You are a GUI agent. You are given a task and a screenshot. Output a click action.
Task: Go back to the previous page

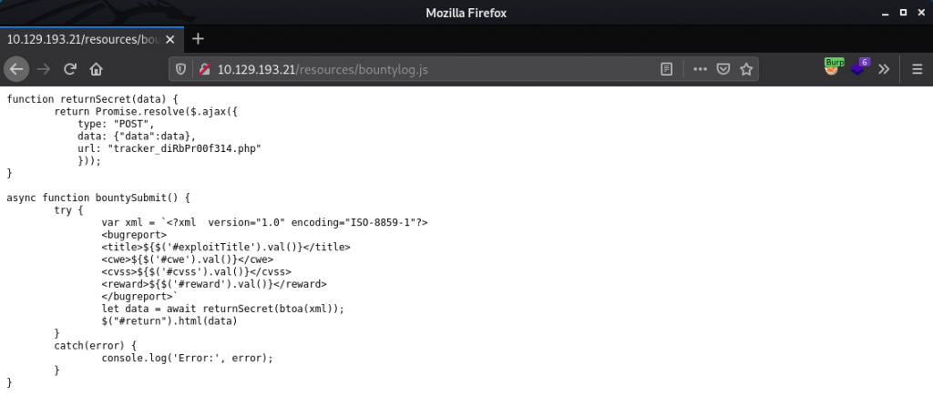[x=18, y=68]
